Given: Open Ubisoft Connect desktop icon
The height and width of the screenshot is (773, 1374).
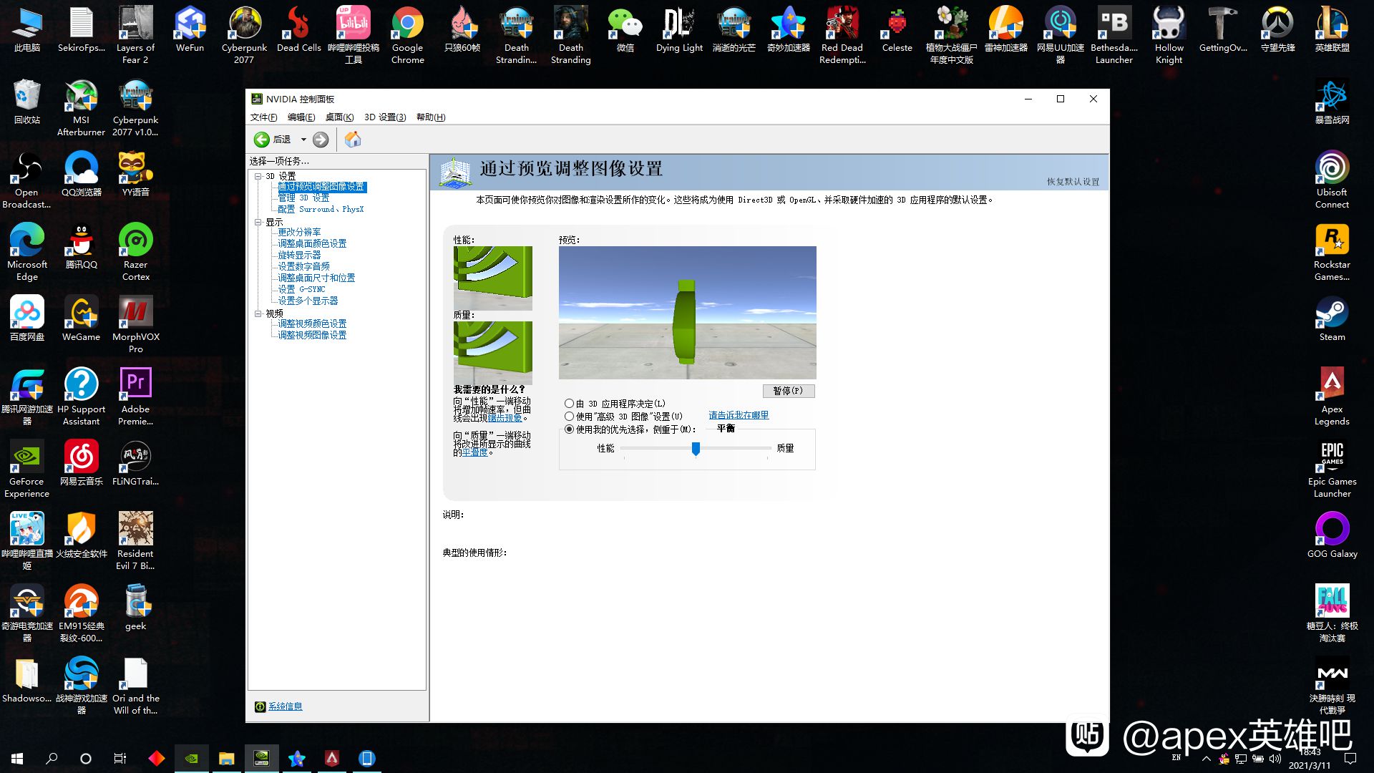Looking at the screenshot, I should pyautogui.click(x=1332, y=180).
